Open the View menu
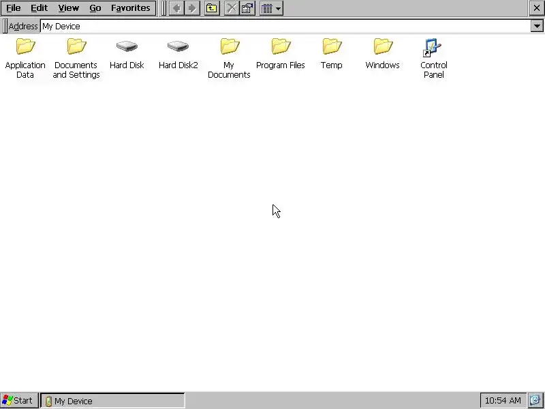The height and width of the screenshot is (409, 545). point(69,8)
